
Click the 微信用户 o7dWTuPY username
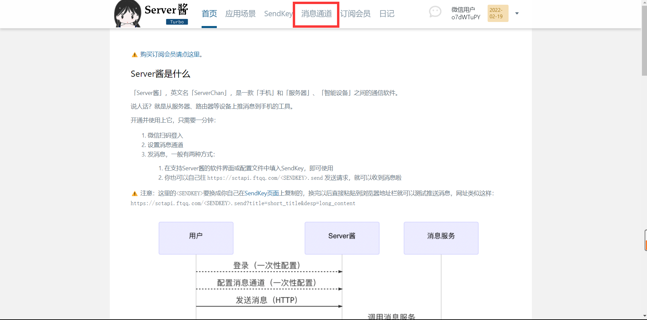click(x=466, y=13)
